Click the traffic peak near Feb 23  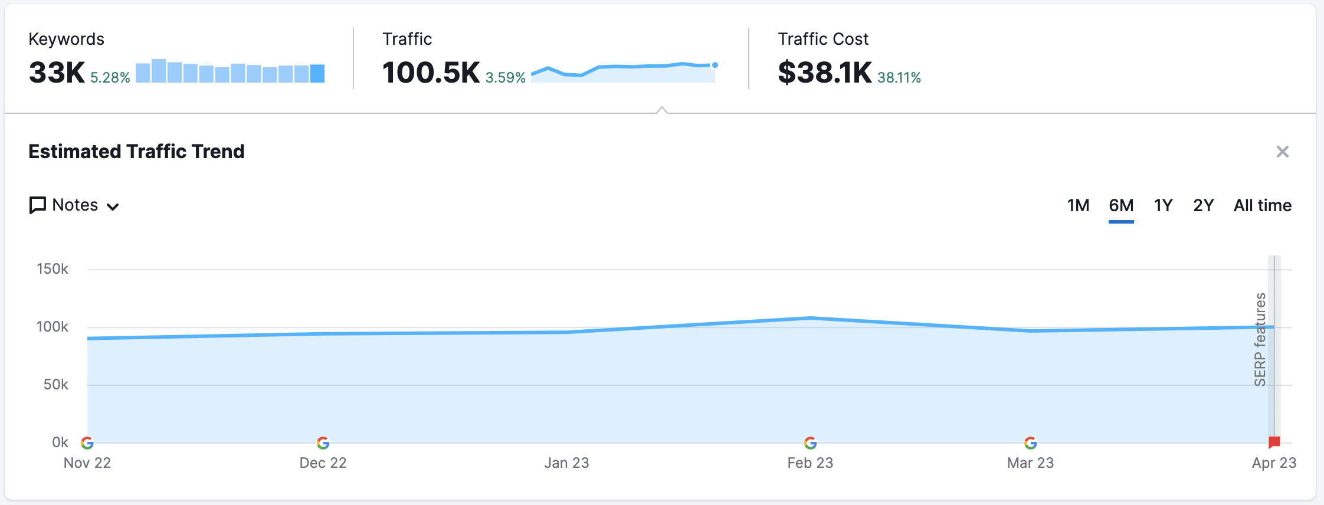click(x=811, y=317)
